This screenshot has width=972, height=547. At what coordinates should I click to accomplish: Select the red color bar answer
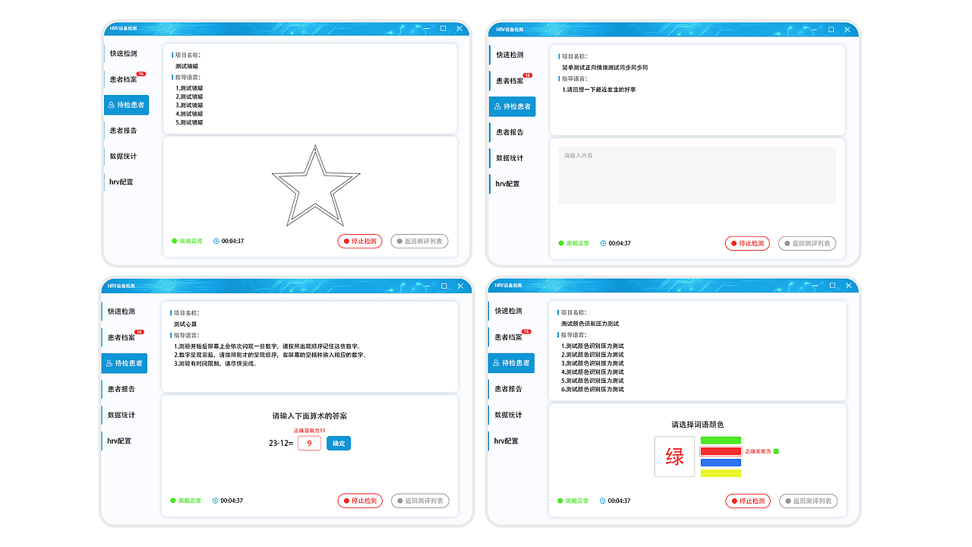(x=721, y=451)
